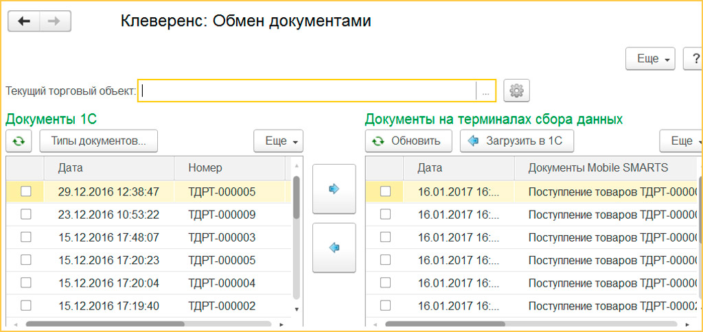This screenshot has width=703, height=332.
Task: Click Обновить button for terminal documents
Action: (408, 141)
